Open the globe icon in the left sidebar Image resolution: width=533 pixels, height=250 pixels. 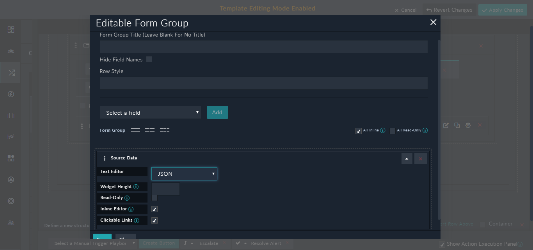pos(11,201)
